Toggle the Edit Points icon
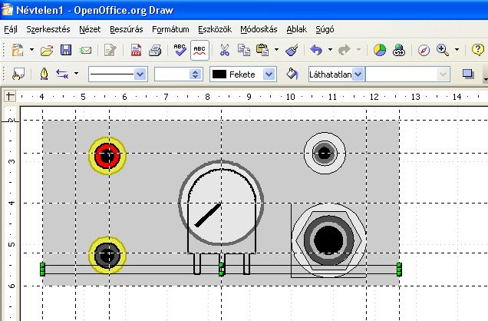Screen dimensions: 488x321 click(x=18, y=74)
